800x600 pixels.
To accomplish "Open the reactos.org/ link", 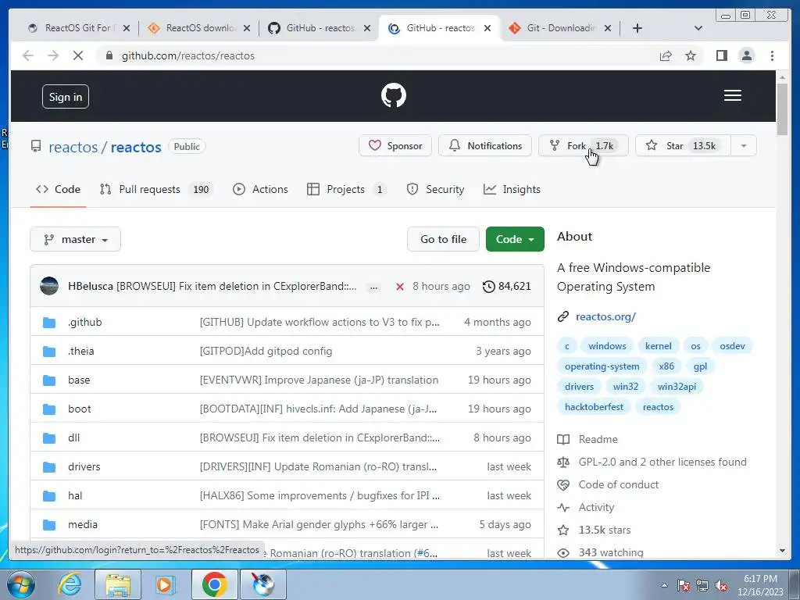I will [605, 317].
